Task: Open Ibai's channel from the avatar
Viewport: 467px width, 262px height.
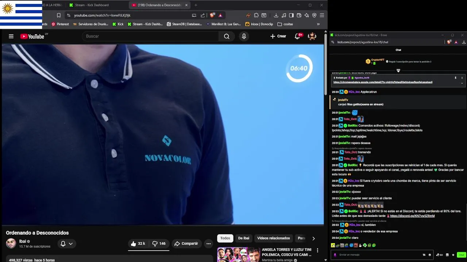Action: 11,243
